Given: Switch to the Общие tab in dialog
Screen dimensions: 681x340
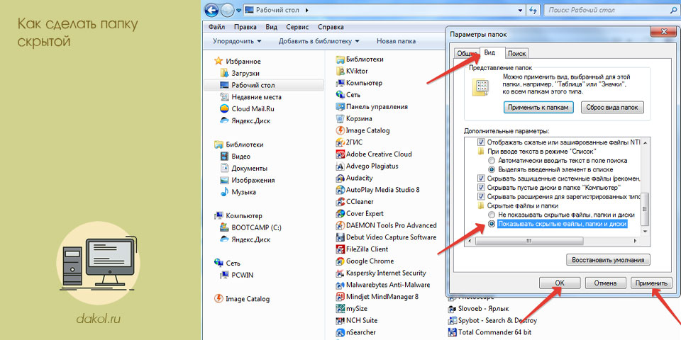Looking at the screenshot, I should [x=466, y=53].
